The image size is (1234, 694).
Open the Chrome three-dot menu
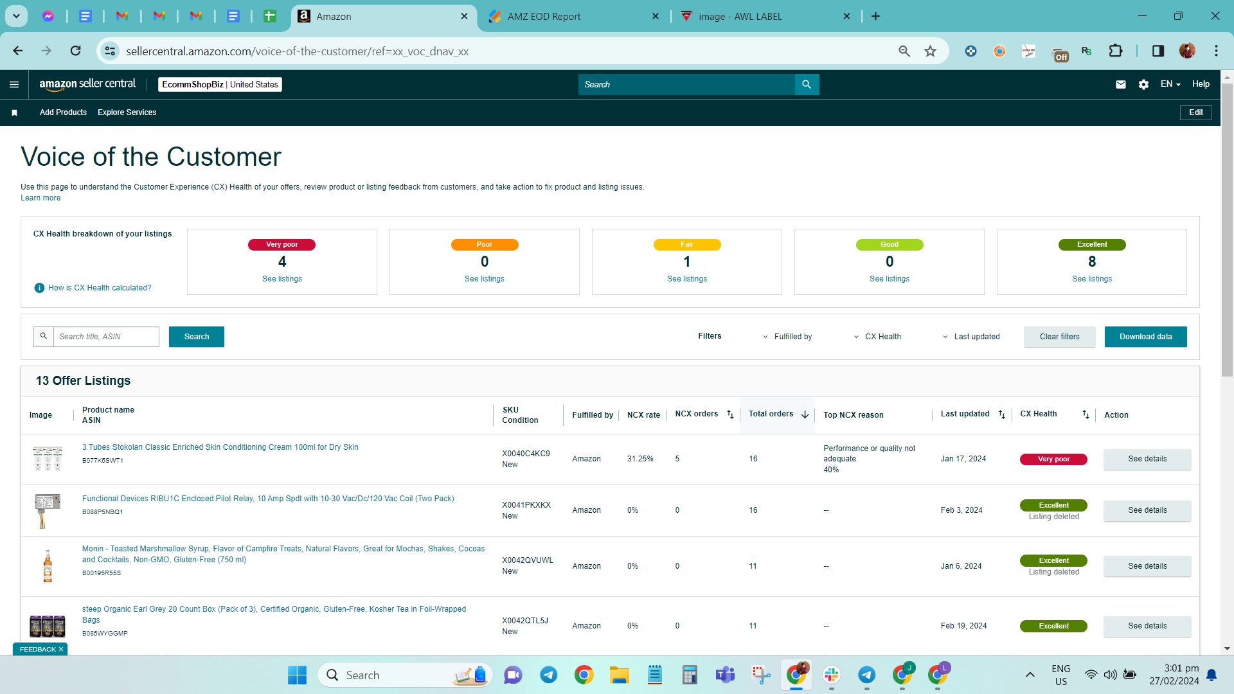click(1216, 51)
